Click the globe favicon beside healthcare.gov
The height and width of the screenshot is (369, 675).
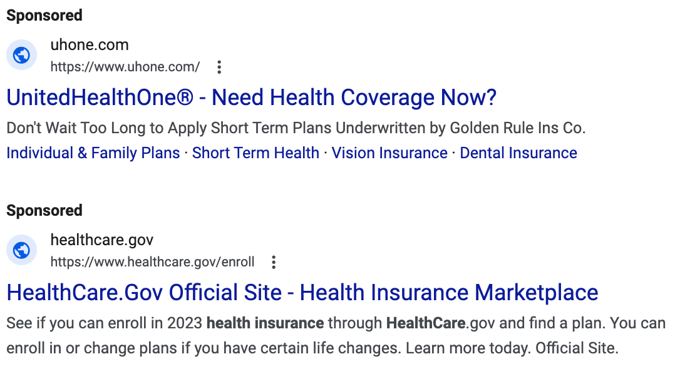pyautogui.click(x=21, y=251)
